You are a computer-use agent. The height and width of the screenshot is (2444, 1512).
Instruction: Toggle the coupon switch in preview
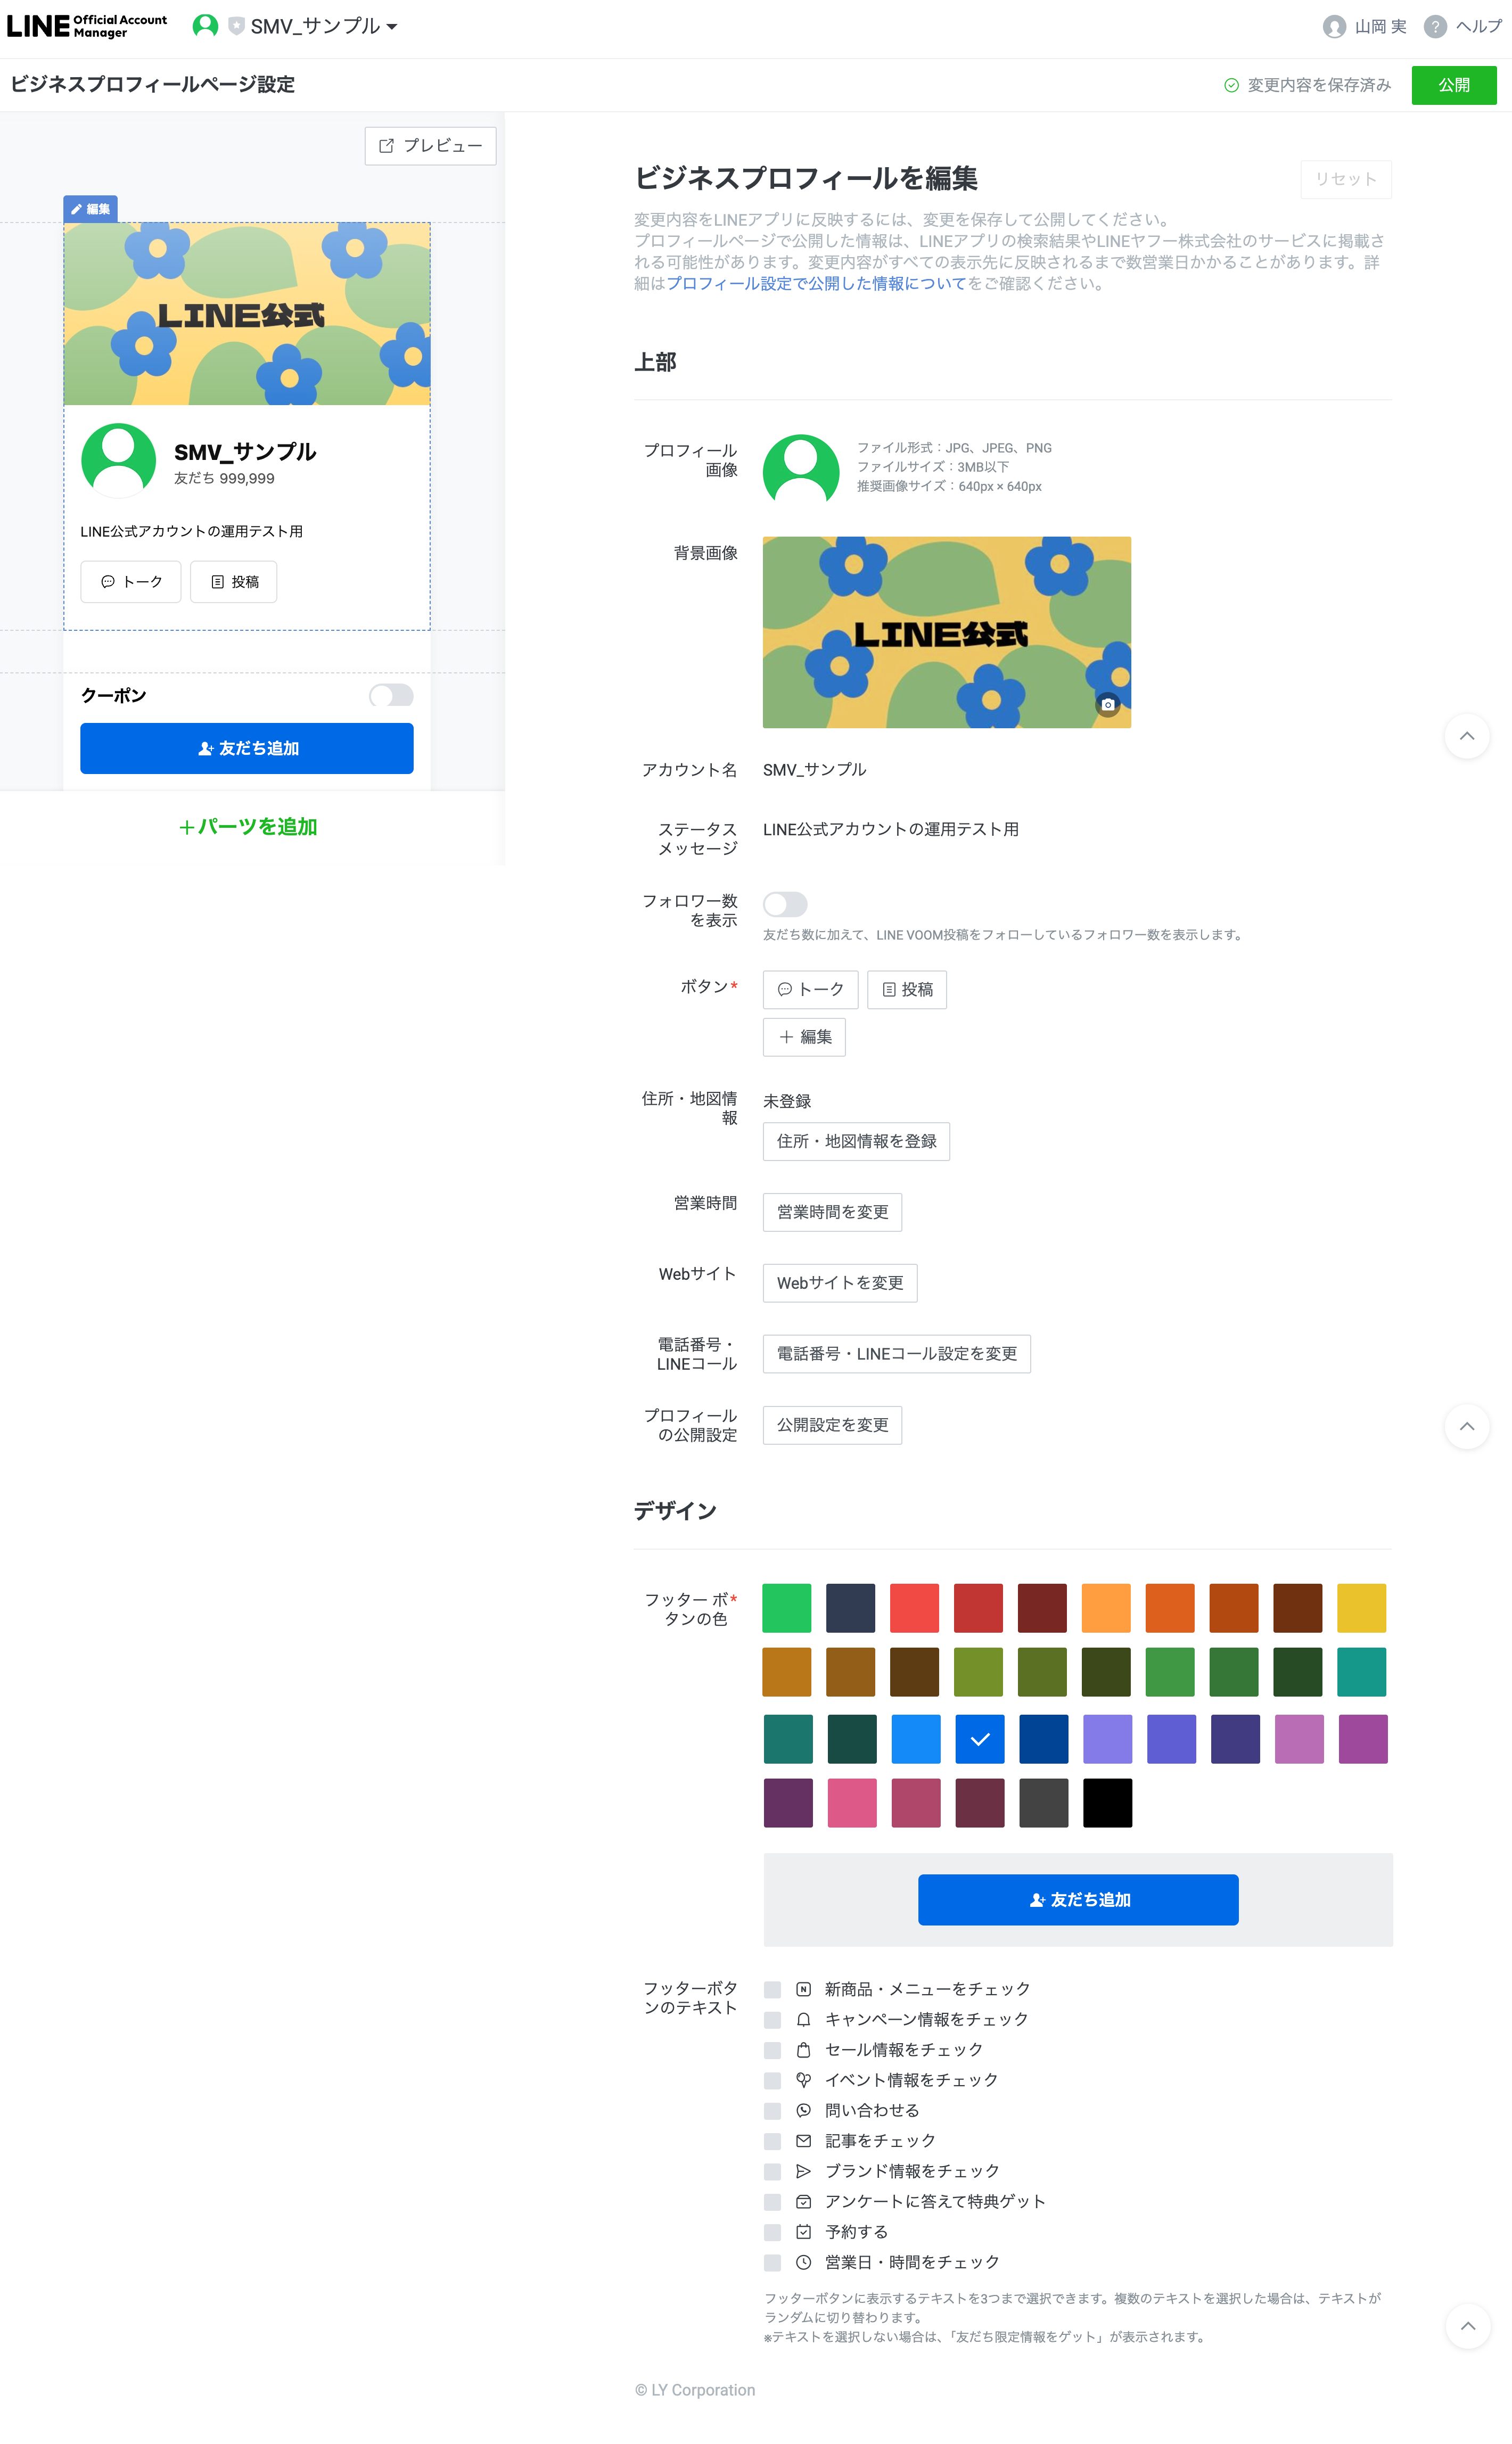391,696
